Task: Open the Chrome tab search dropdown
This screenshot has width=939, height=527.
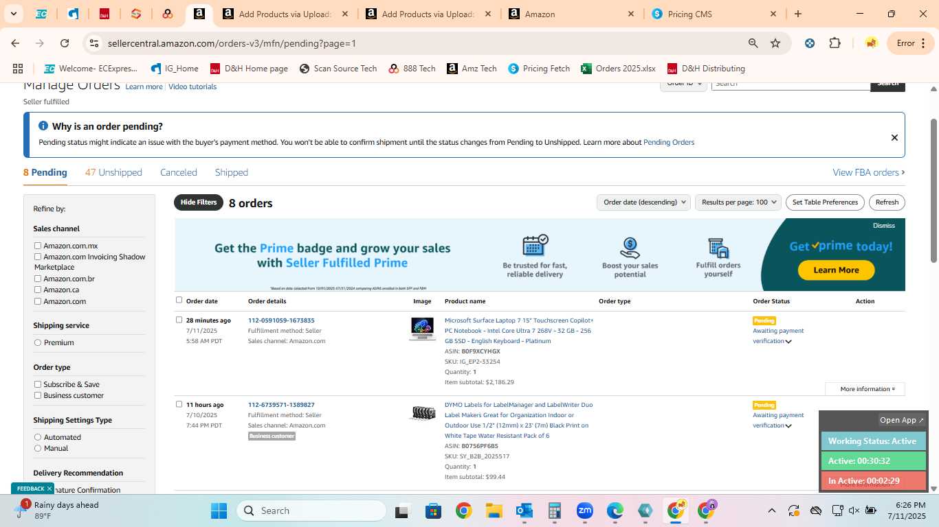Action: point(13,14)
